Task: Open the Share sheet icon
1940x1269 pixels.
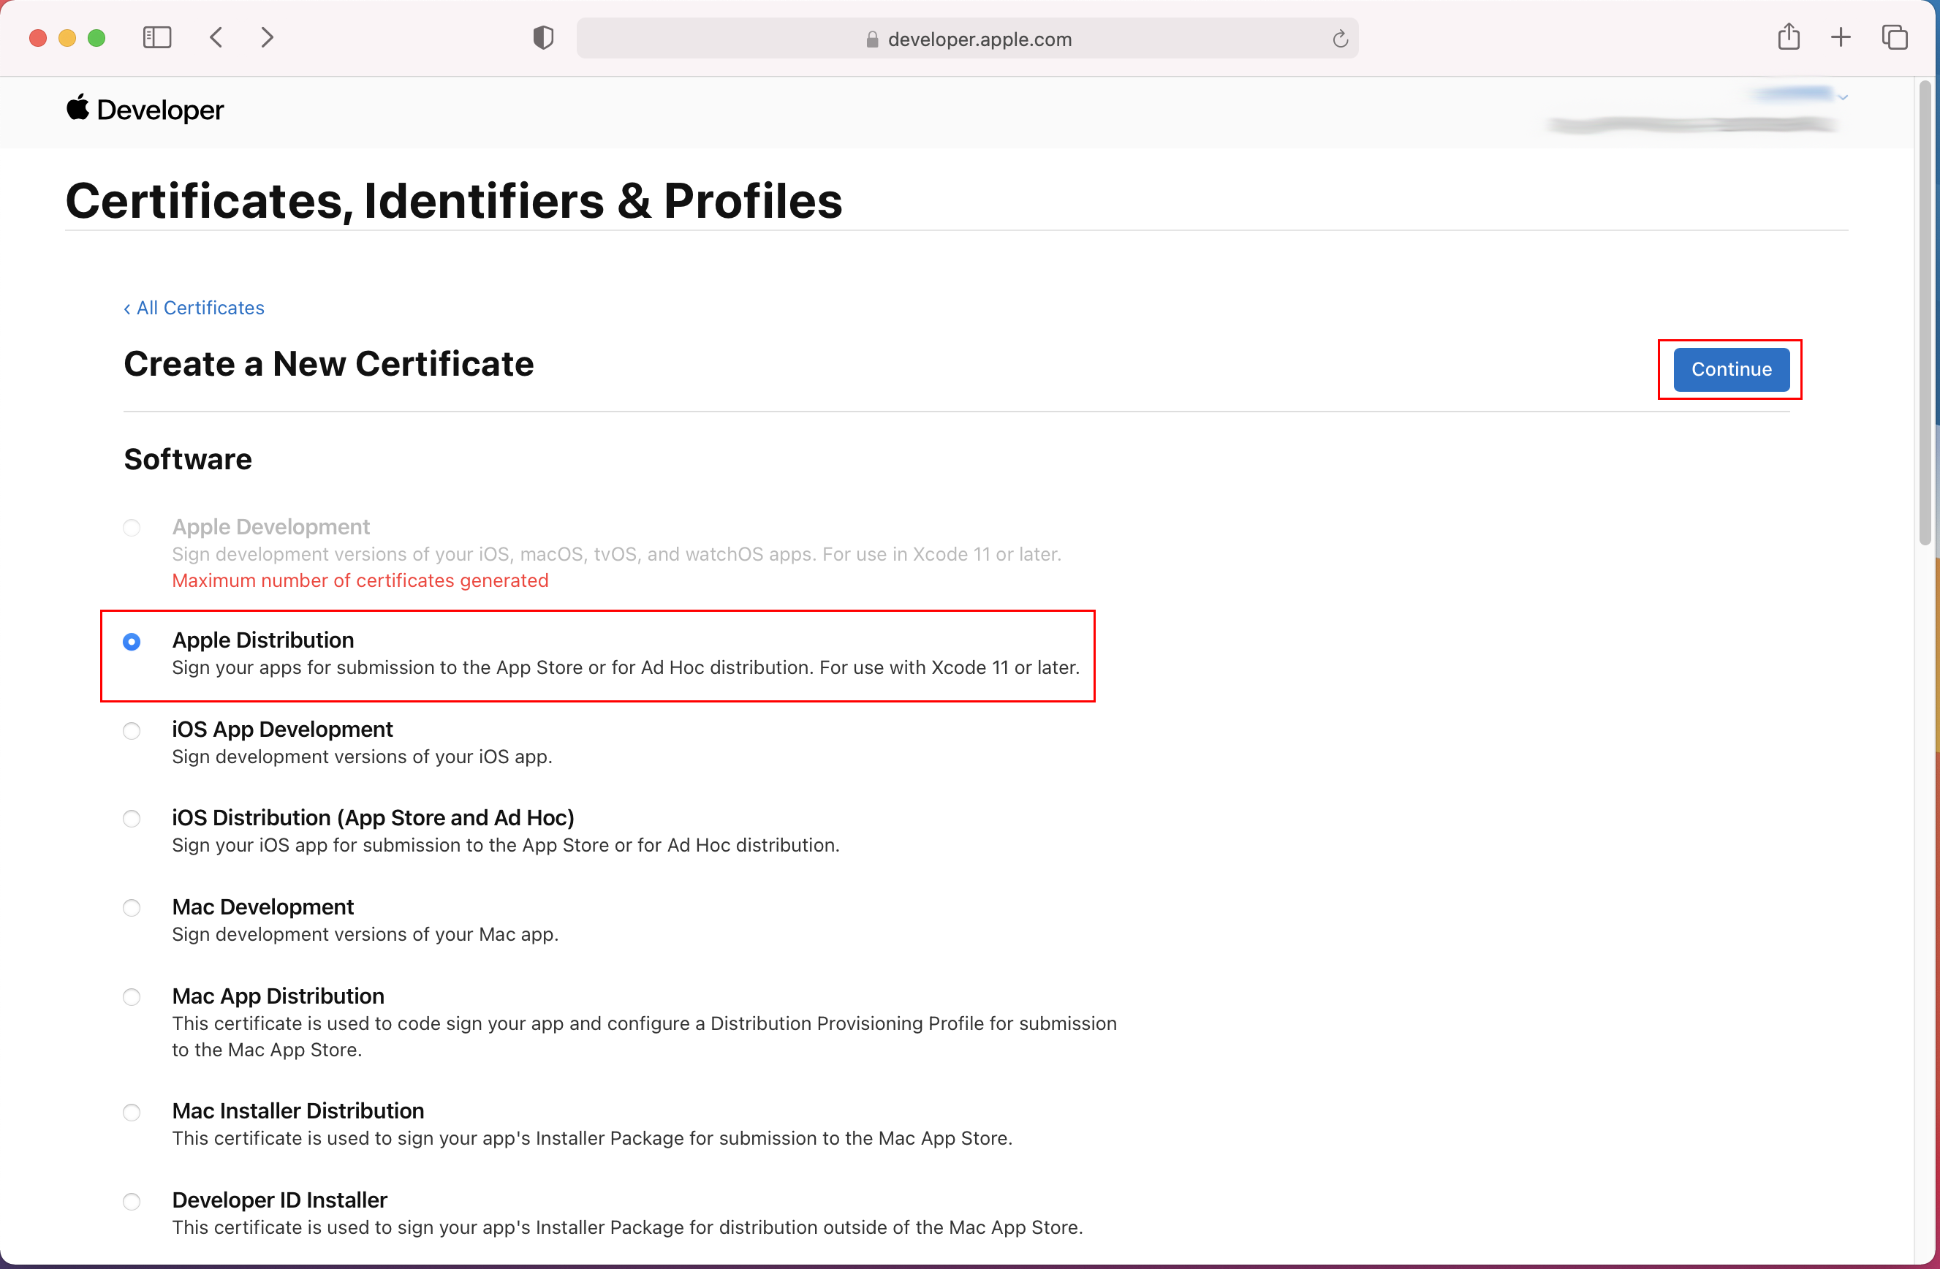Action: coord(1789,37)
